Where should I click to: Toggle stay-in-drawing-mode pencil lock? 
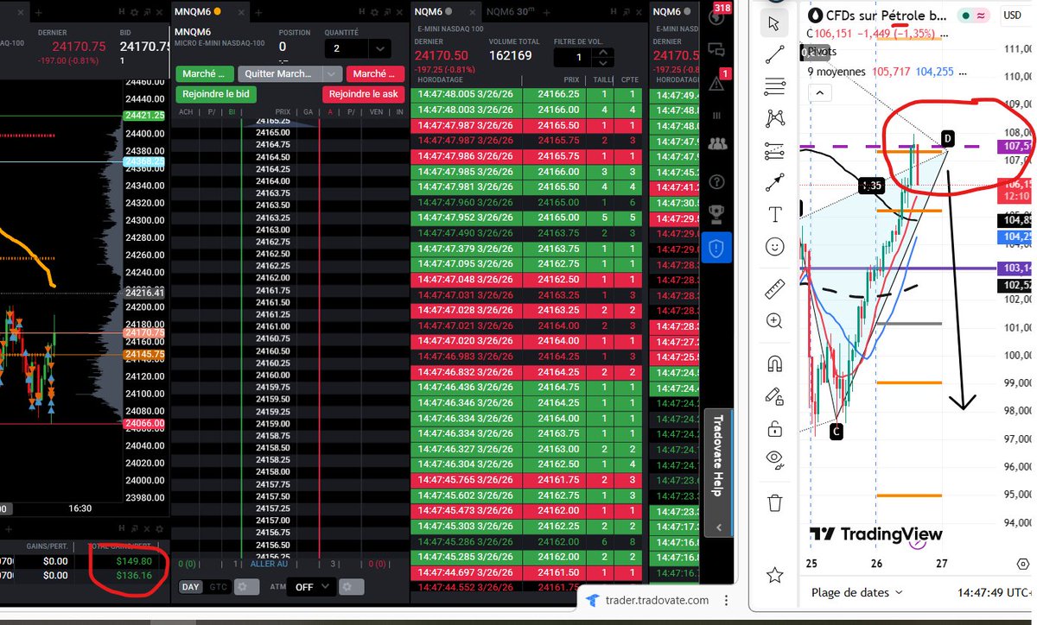[774, 396]
